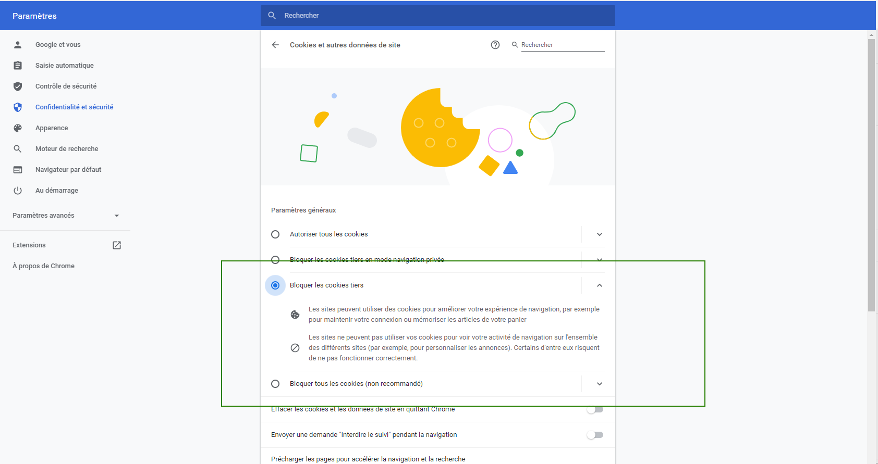Click the Extensions external link icon
878x464 pixels.
pos(117,245)
